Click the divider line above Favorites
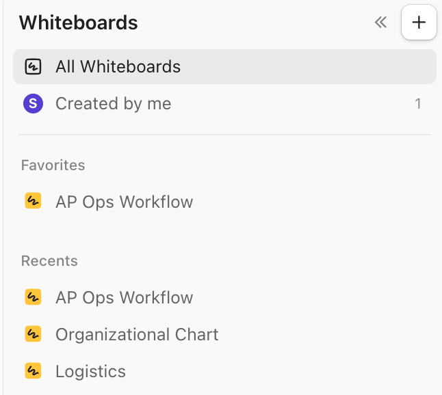Screen dimensions: 442x395 (x=224, y=135)
